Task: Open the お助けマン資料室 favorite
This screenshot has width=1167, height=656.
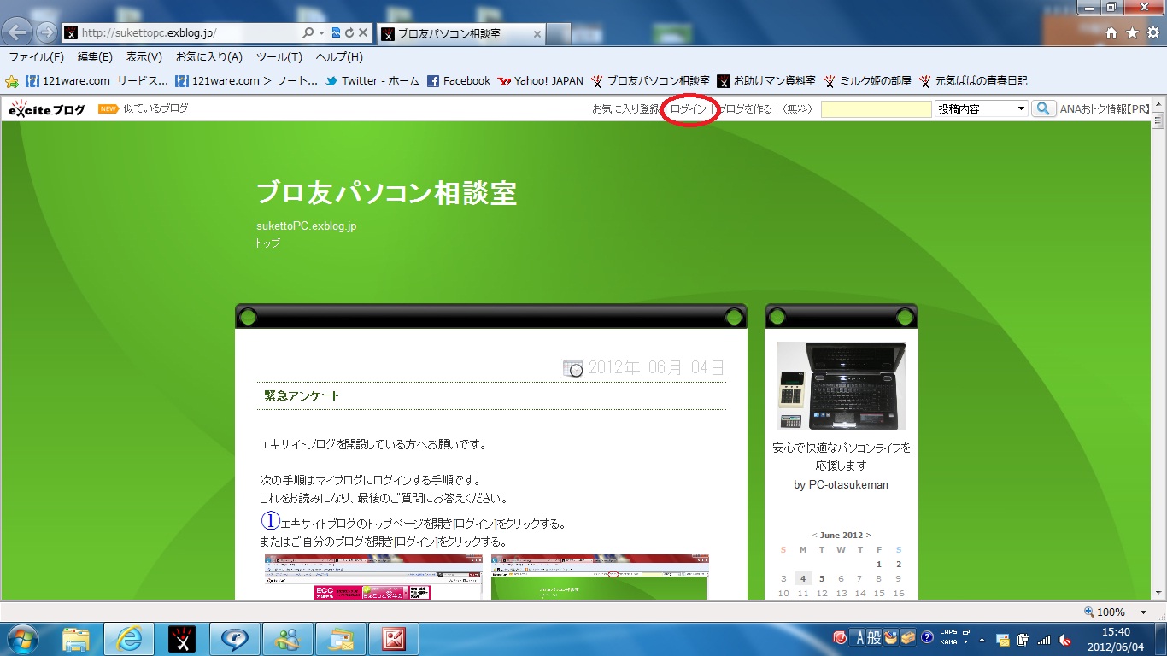Action: pos(766,81)
